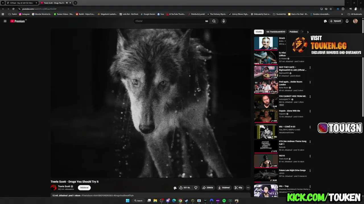Open the Instagram bookmark
Screen dimensions: 364x204
pos(24,14)
